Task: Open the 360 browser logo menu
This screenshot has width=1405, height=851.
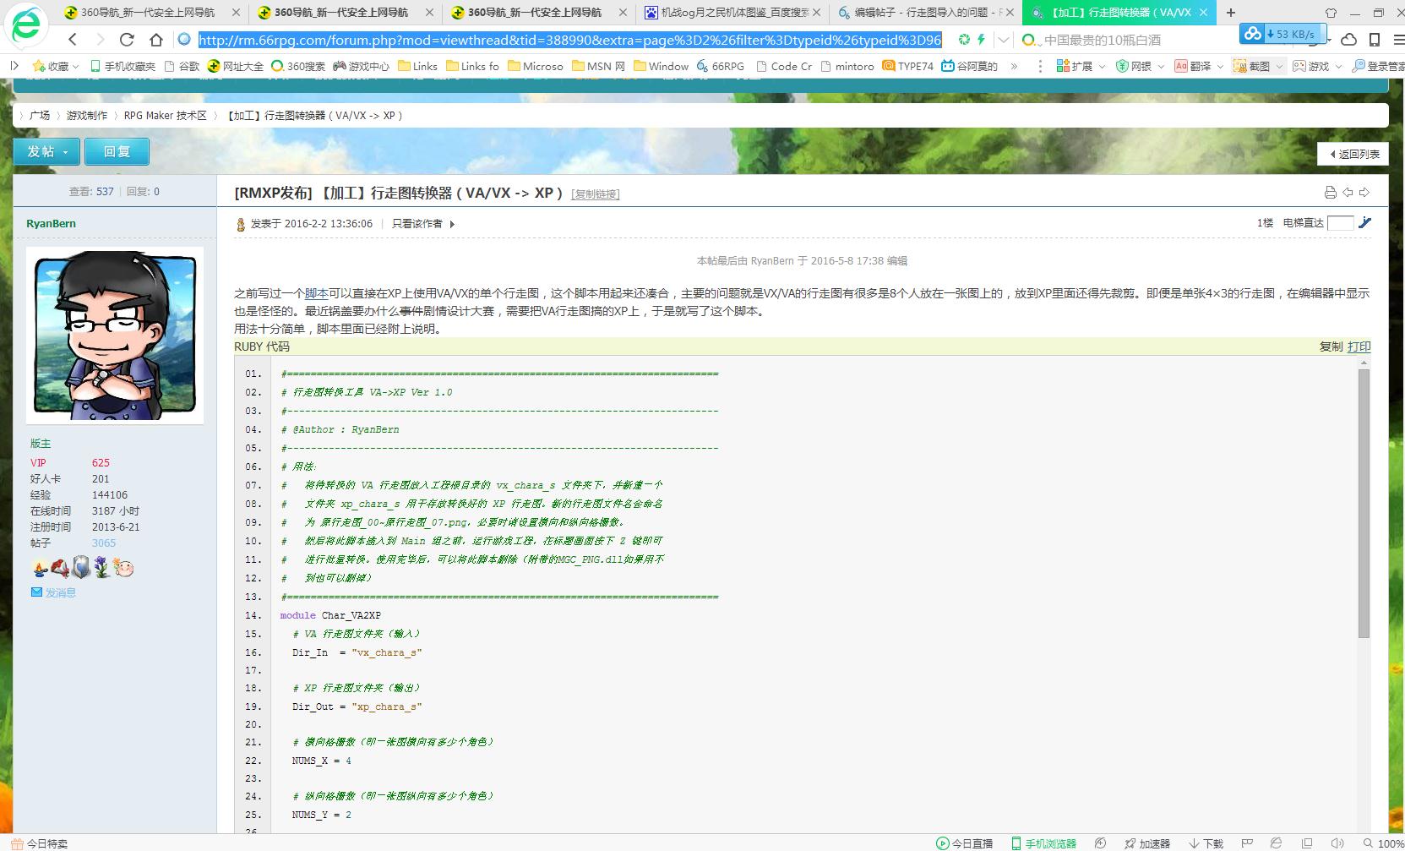Action: click(26, 25)
